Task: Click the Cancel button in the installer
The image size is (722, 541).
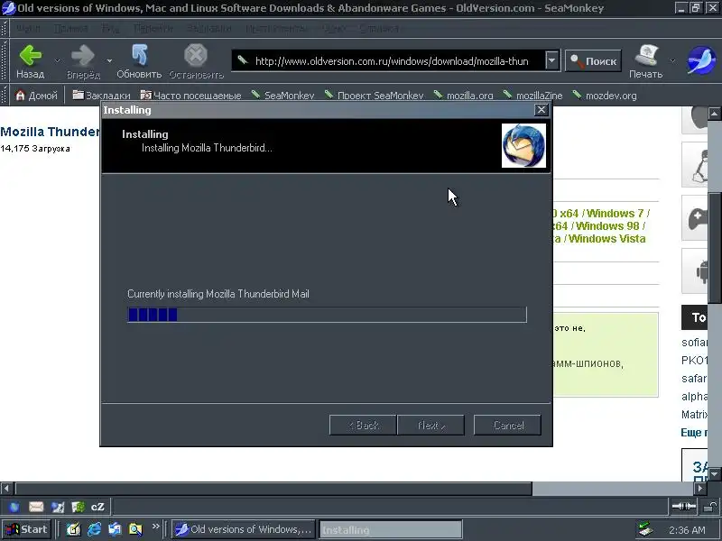Action: [x=507, y=425]
